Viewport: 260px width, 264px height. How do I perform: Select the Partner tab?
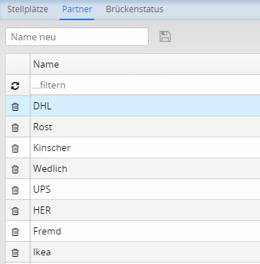tap(77, 9)
